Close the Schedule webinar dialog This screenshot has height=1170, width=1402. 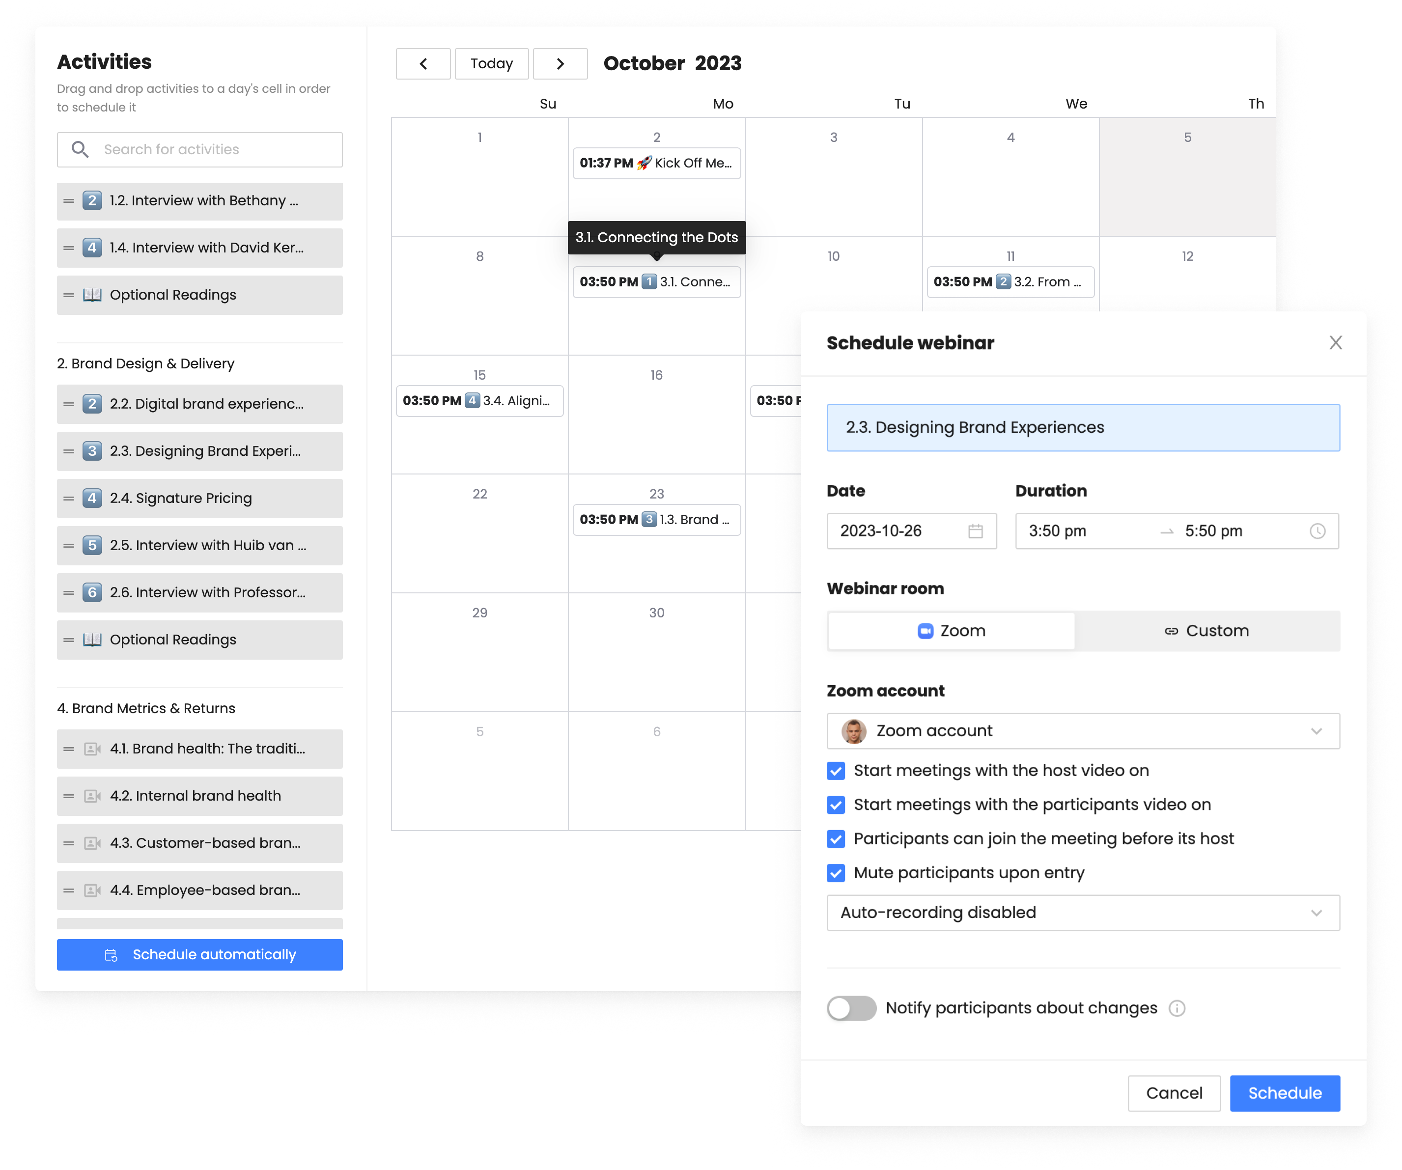[1335, 342]
